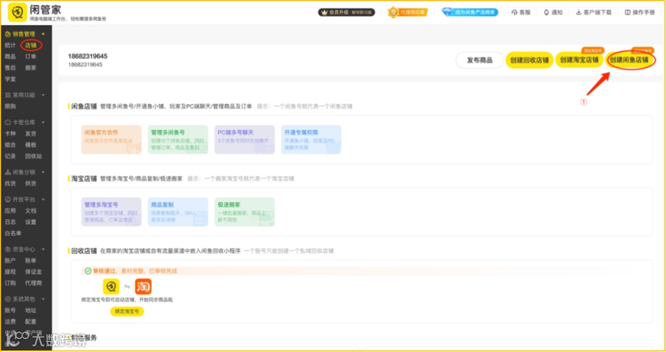Open 通知 notifications bell
666x352 pixels.
pyautogui.click(x=553, y=13)
